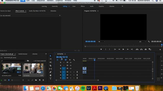The width and height of the screenshot is (163, 91).
Task: Play the sequence in Program Monitor
Action: (x=123, y=50)
